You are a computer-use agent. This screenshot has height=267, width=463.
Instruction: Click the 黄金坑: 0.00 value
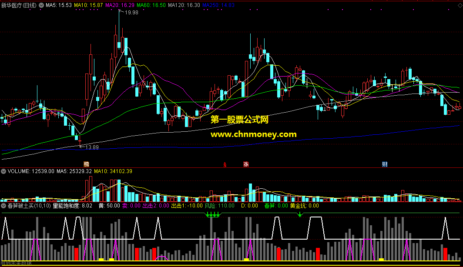305,206
